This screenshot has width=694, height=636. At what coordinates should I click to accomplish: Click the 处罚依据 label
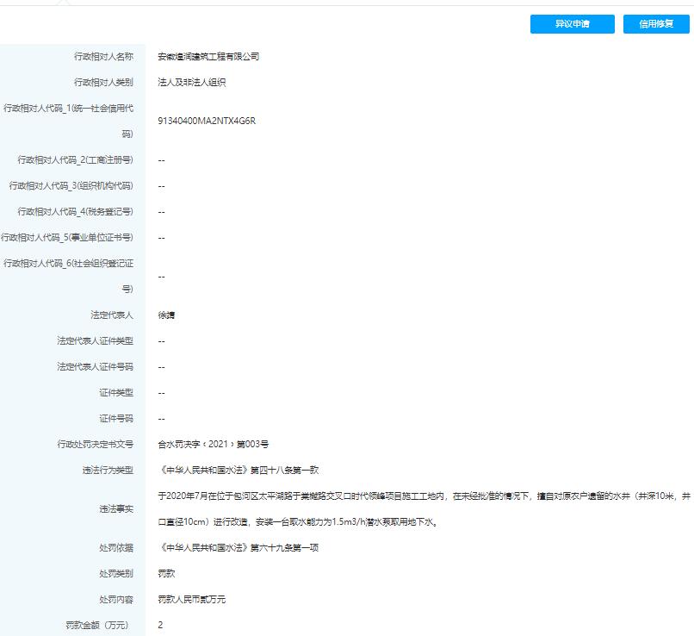[x=116, y=547]
